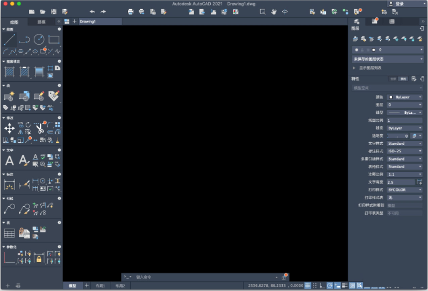
Task: Open the linetype ByLa... dropdown
Action: [x=404, y=113]
